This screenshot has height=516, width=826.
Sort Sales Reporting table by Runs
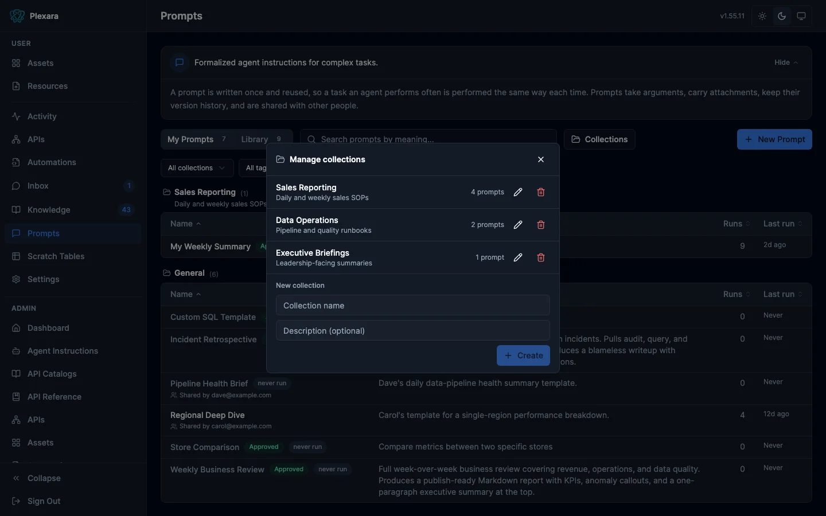pyautogui.click(x=737, y=224)
